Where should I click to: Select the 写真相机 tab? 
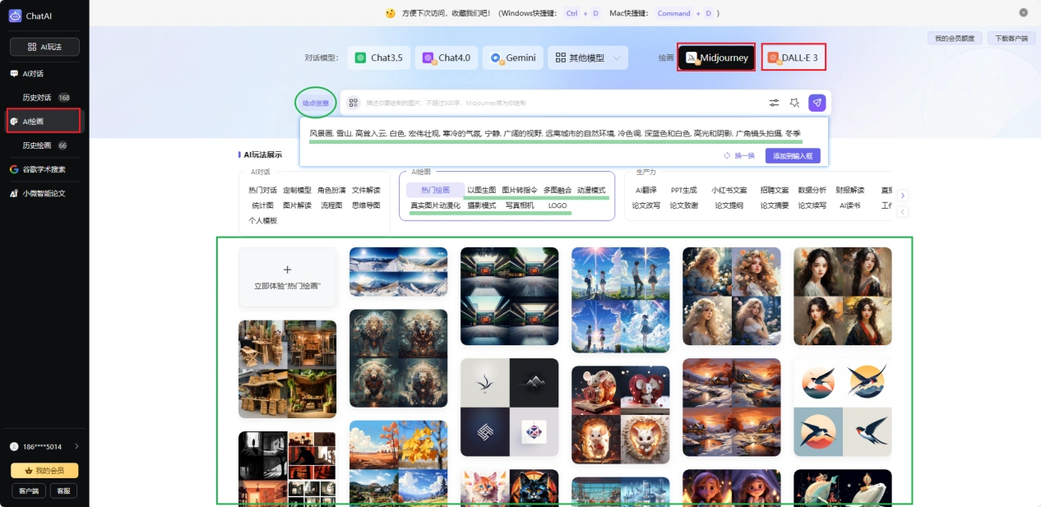[x=520, y=205]
